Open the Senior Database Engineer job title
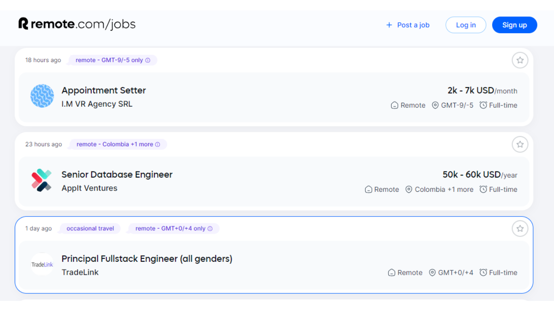 pyautogui.click(x=117, y=175)
